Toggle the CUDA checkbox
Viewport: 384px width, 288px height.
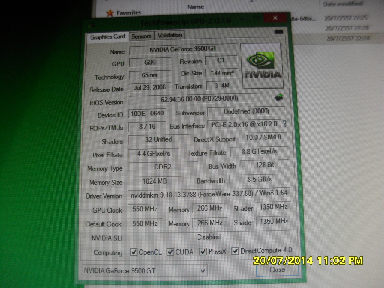[170, 252]
